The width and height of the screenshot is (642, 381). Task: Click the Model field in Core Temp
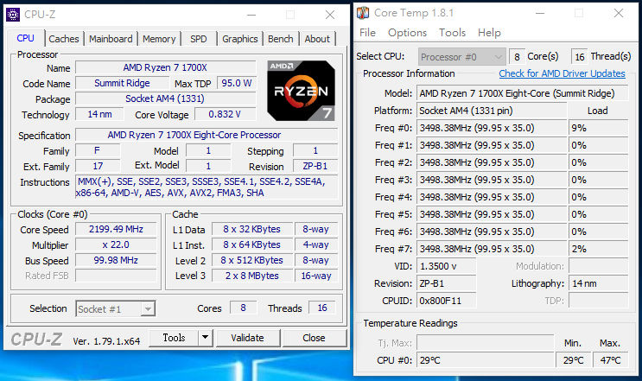[x=522, y=93]
